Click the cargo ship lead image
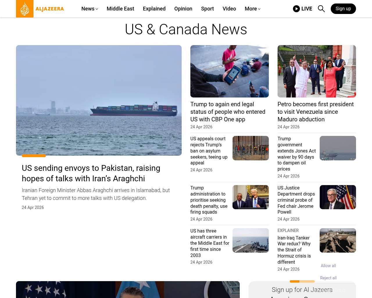372x298 pixels. pos(99,100)
